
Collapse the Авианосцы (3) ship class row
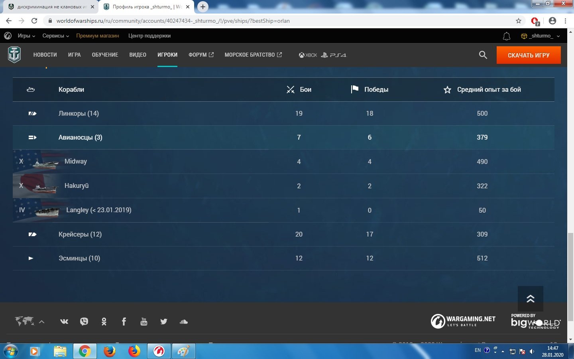click(x=283, y=138)
